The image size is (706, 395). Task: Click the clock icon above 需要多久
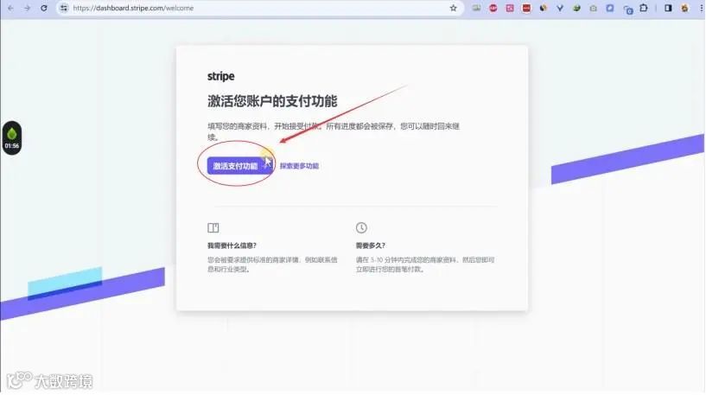click(x=361, y=228)
